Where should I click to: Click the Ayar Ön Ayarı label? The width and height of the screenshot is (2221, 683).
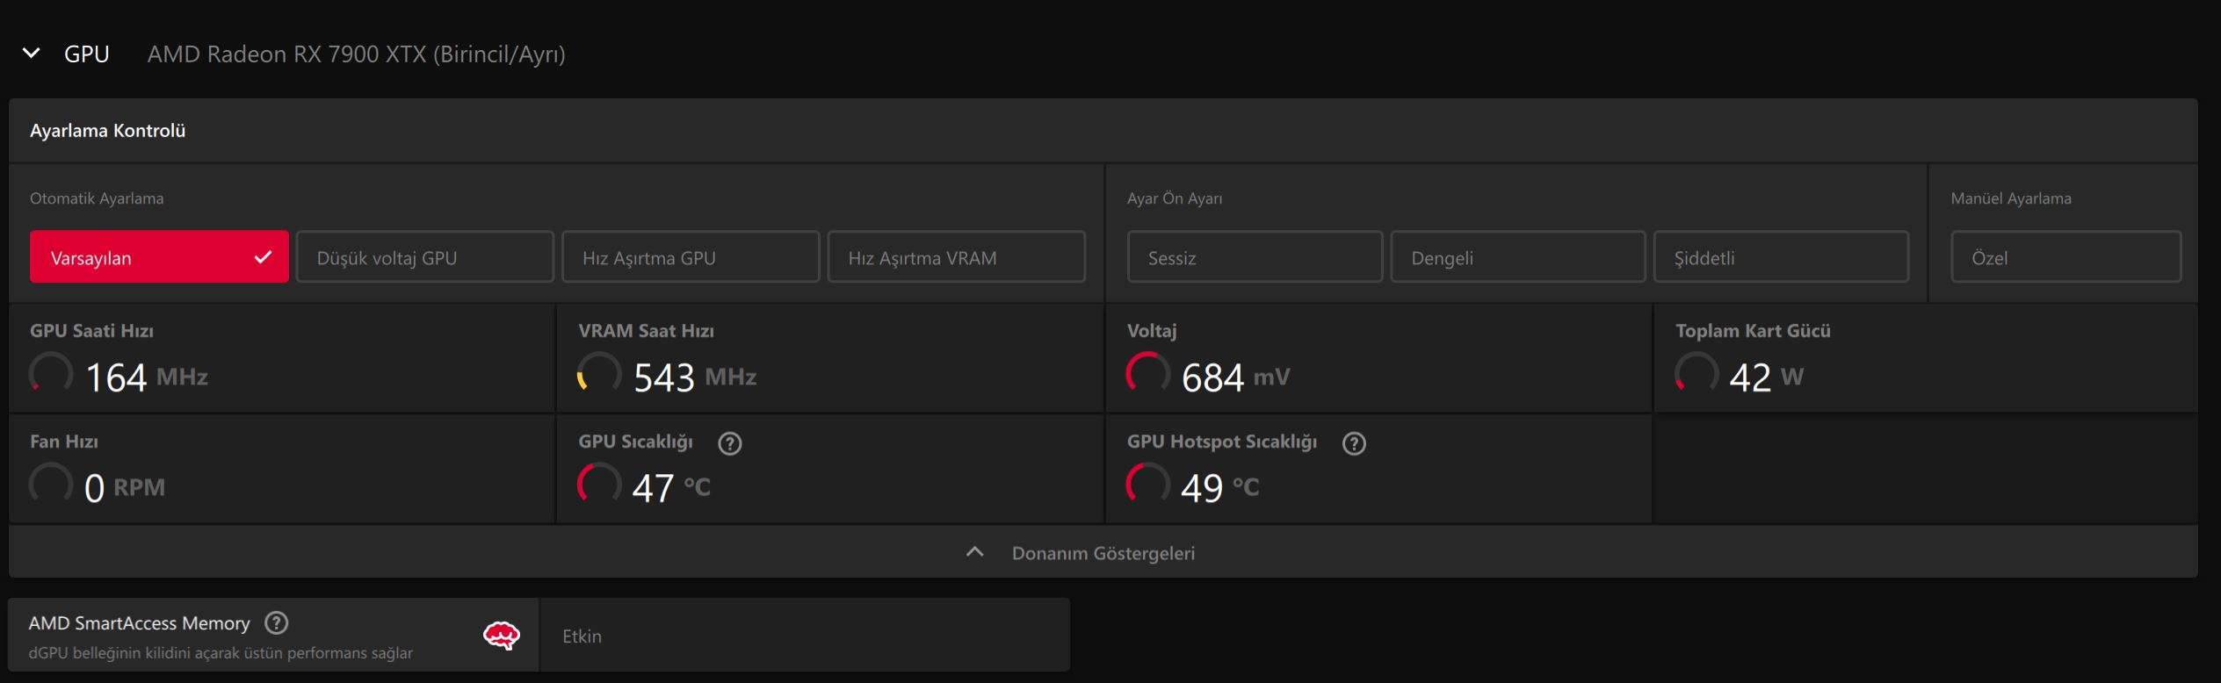coord(1175,198)
